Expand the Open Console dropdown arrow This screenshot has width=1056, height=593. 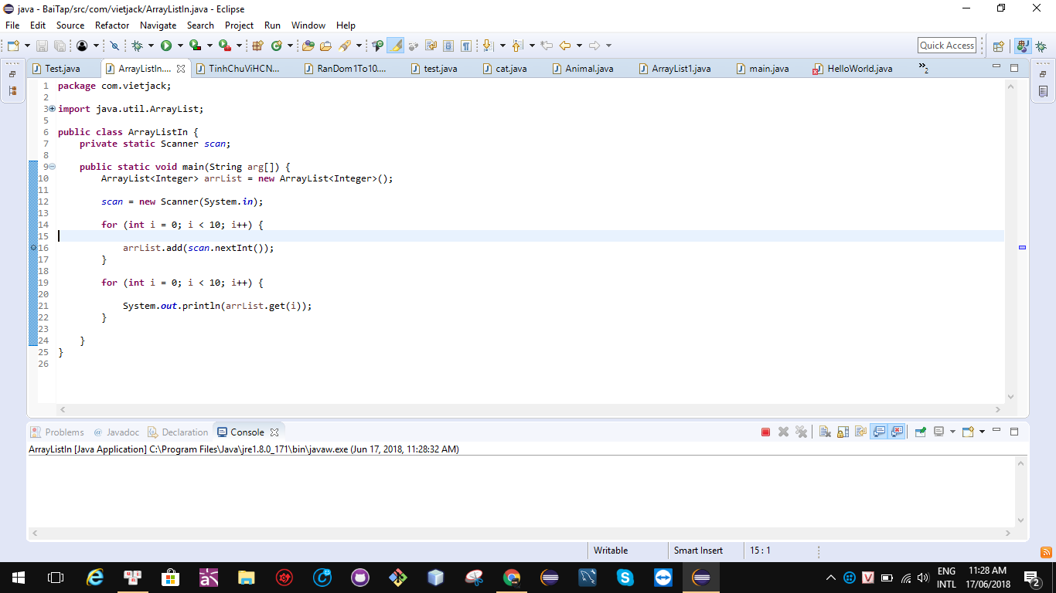coord(982,432)
